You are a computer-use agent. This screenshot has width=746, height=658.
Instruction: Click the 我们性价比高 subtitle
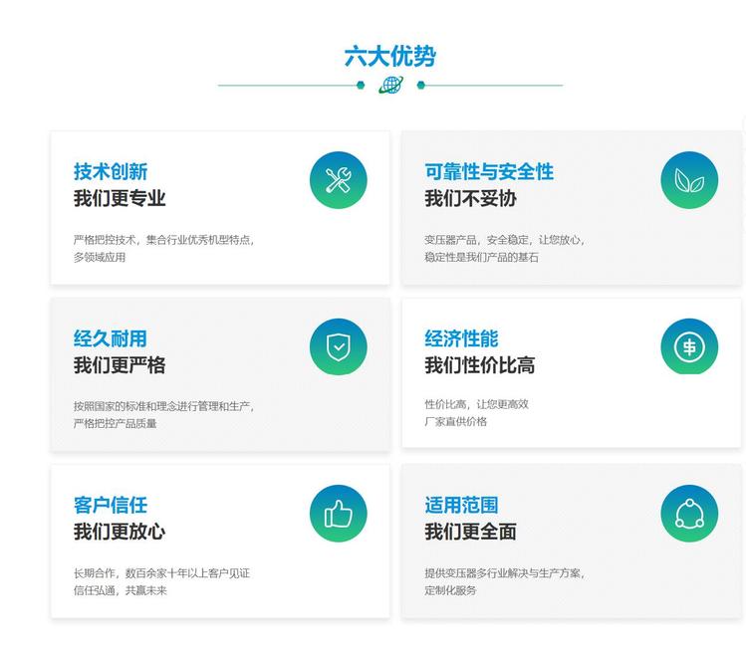coord(479,365)
